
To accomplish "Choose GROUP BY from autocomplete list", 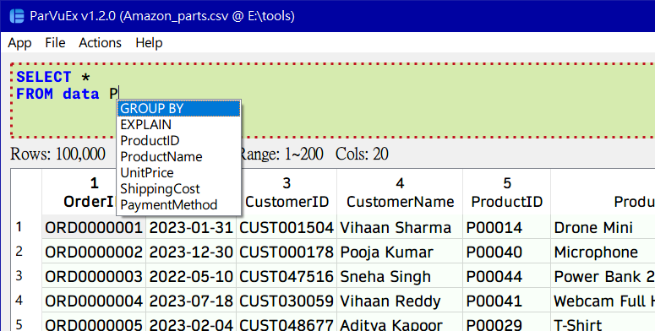I will pyautogui.click(x=179, y=109).
